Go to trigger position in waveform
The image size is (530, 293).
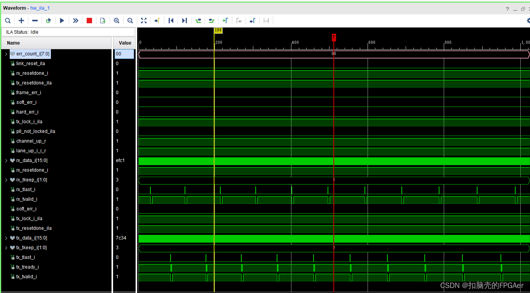click(157, 21)
